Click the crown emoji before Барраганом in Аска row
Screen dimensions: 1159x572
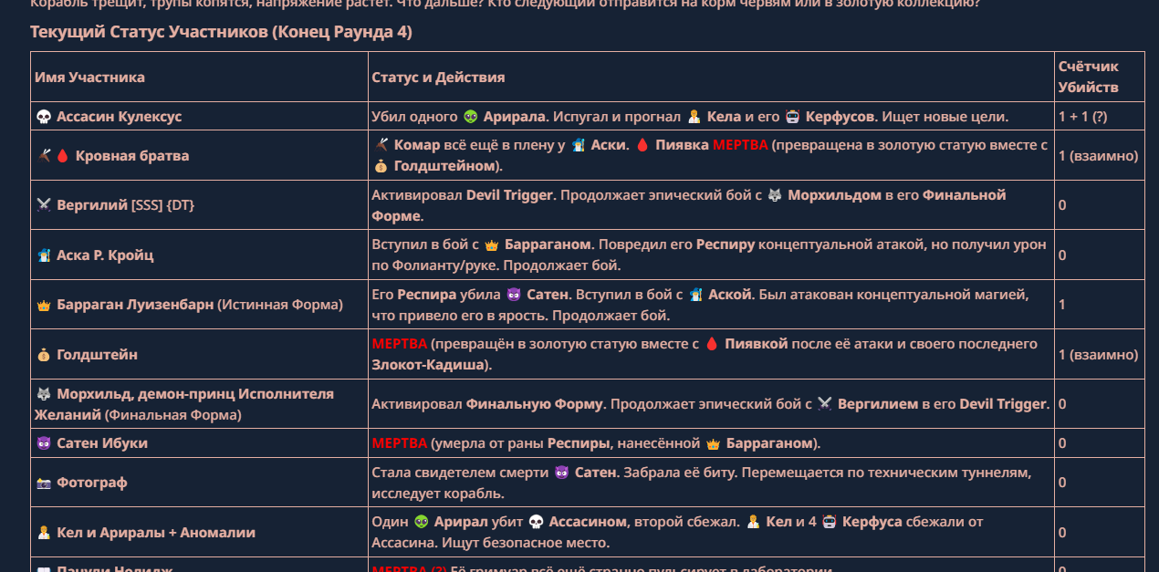point(491,244)
